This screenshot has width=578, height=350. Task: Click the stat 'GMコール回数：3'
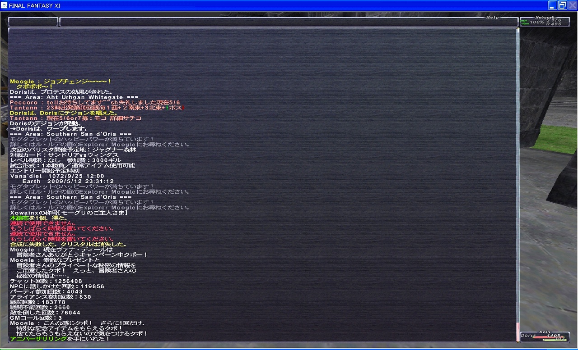click(x=36, y=318)
